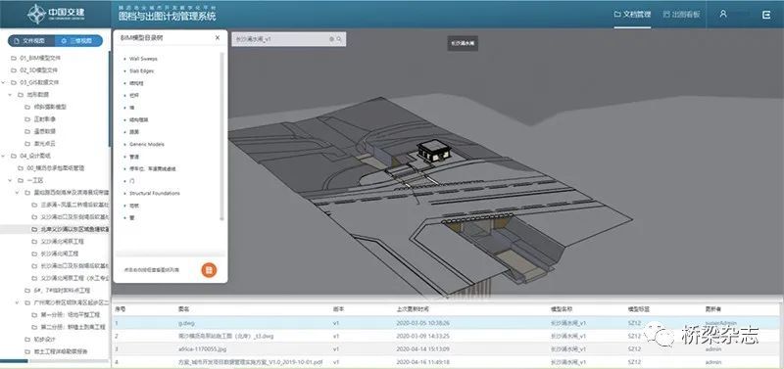The image size is (784, 369).
Task: Select Structural Foundations in BIM tree
Action: click(155, 193)
